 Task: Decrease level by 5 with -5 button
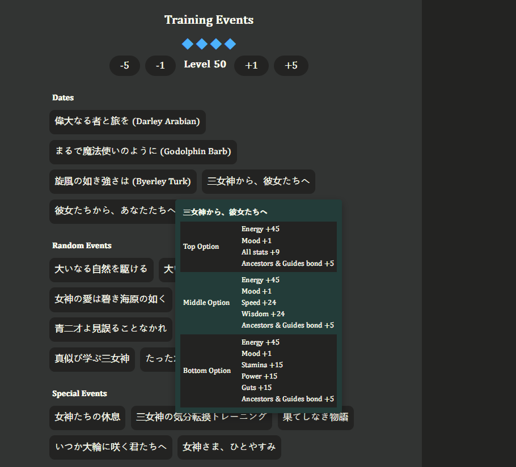tap(125, 65)
